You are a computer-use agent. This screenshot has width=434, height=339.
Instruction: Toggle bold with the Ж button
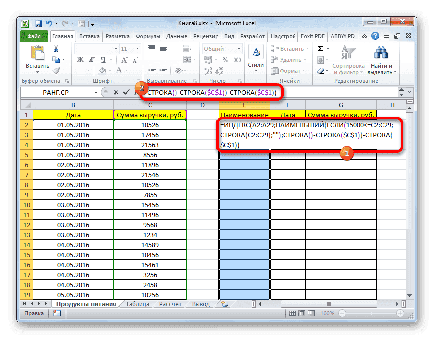pos(80,58)
